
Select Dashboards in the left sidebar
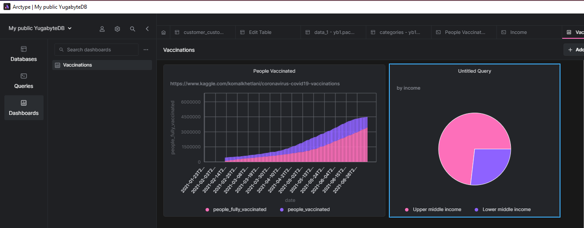tap(24, 108)
